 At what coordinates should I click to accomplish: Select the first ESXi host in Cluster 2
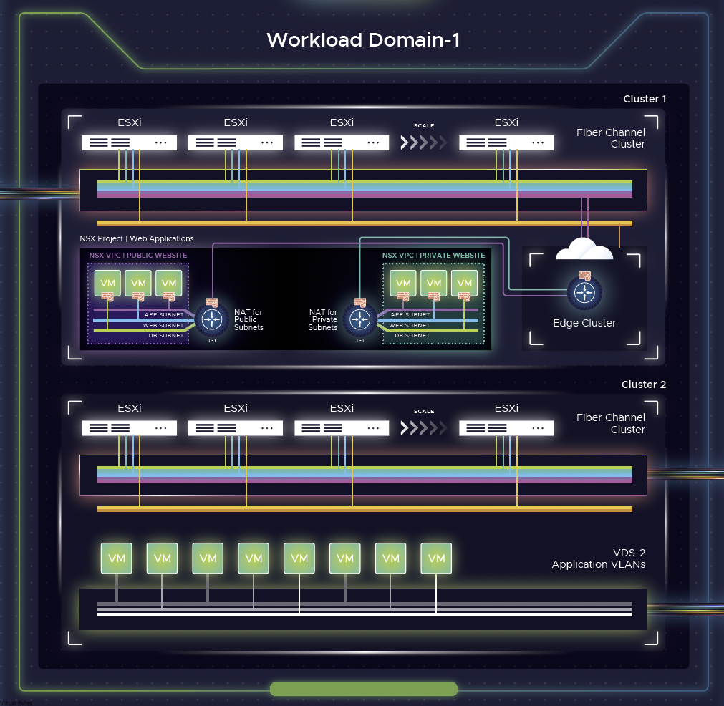[x=130, y=428]
